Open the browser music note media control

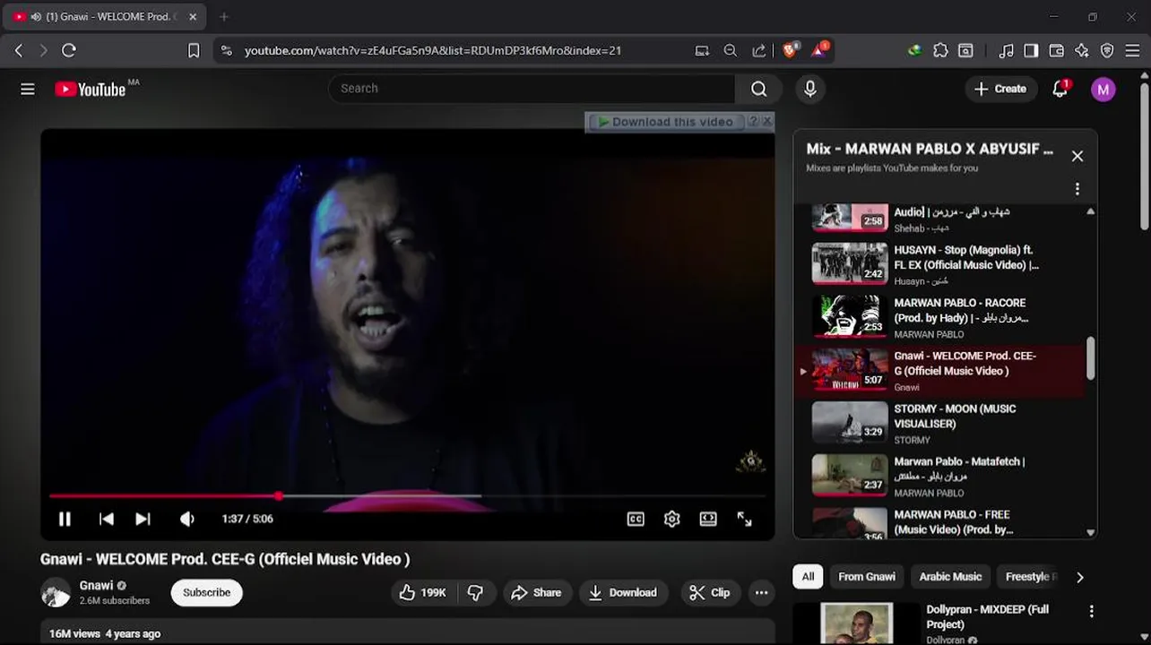click(x=1006, y=51)
